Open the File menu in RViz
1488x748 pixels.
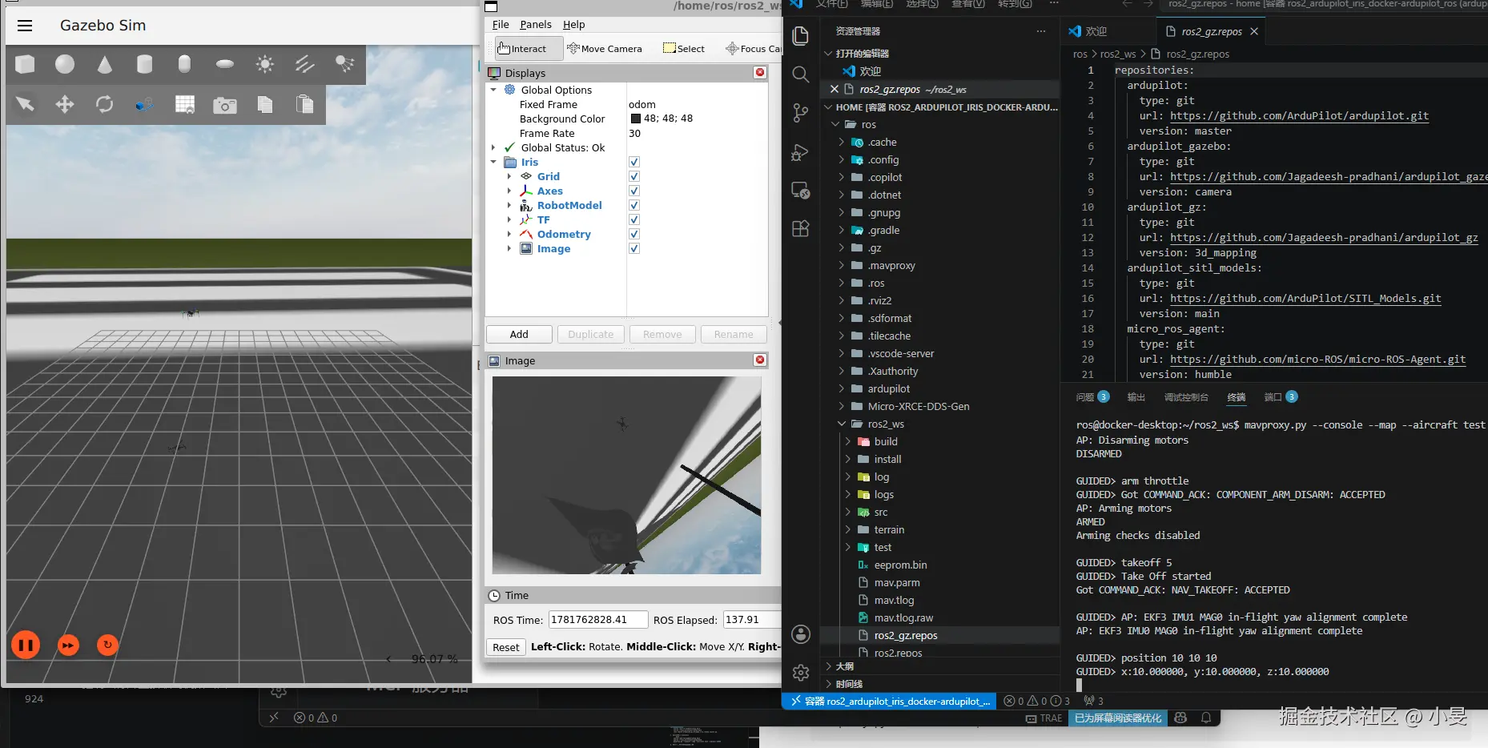[501, 25]
